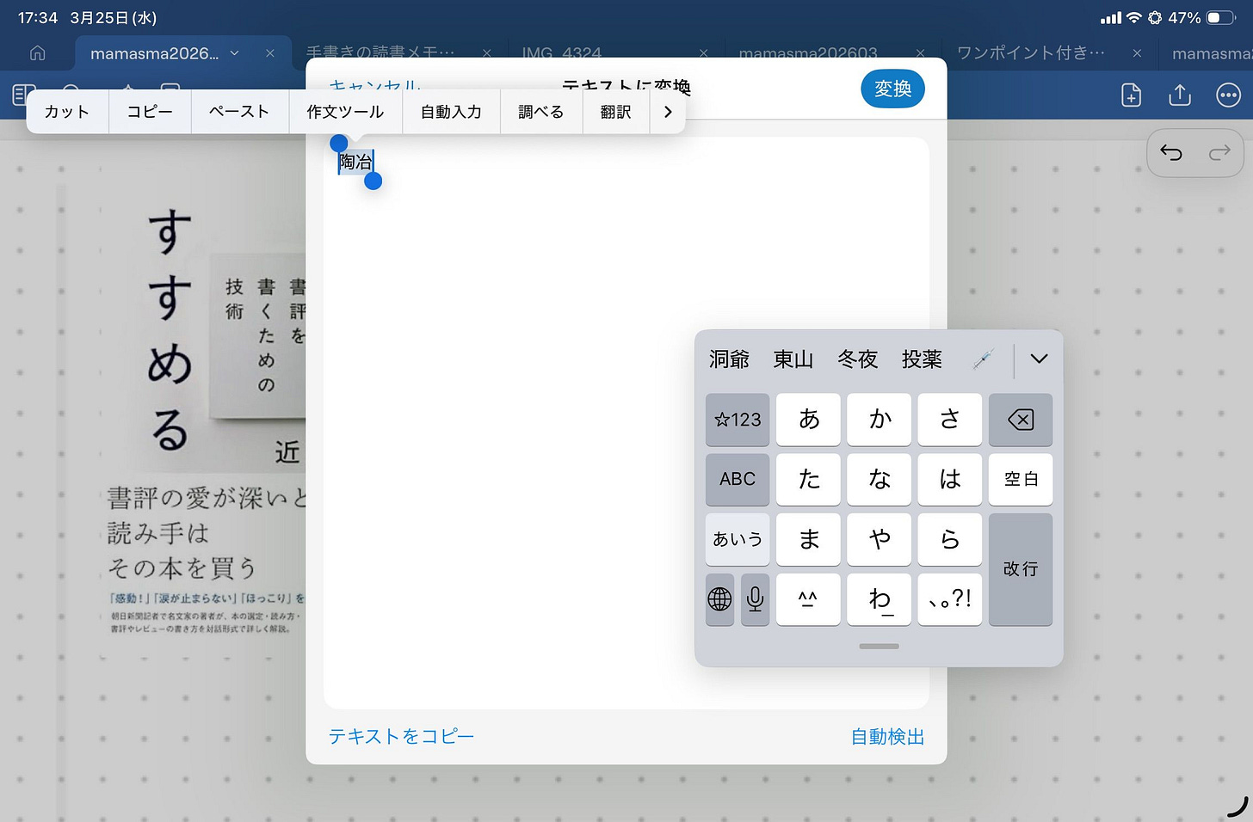Toggle the ☆123 symbols mode
Image resolution: width=1253 pixels, height=822 pixels.
737,420
